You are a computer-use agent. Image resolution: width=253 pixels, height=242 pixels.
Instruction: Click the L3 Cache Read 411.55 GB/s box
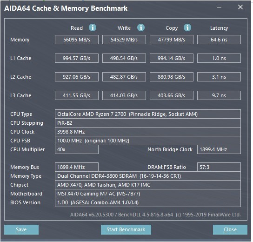(x=77, y=95)
